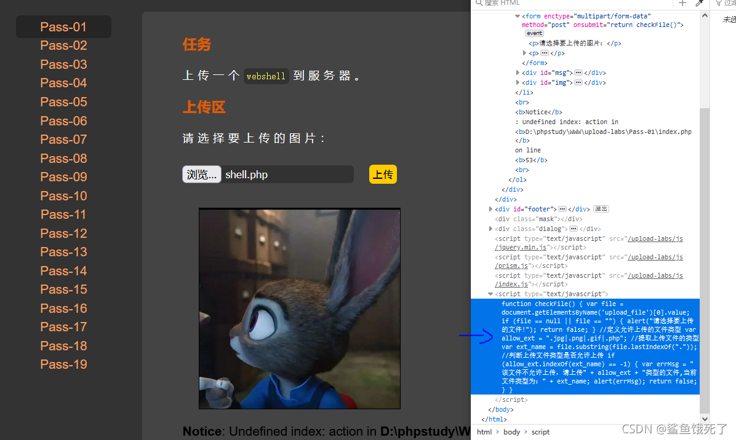Click the inspector scrollbar up arrow
736x440 pixels.
705,15
